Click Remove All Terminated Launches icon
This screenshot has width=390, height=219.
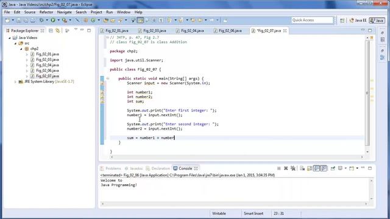[293, 169]
